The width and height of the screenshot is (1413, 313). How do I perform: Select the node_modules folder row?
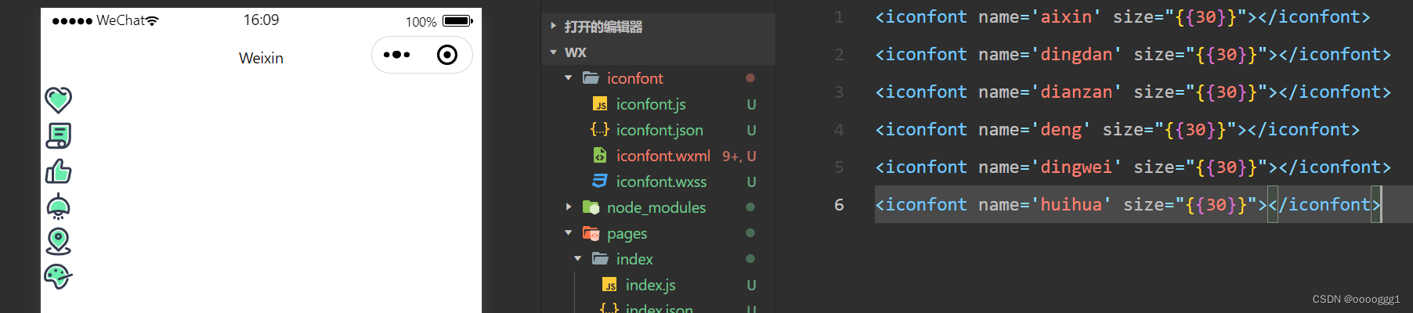(x=658, y=207)
